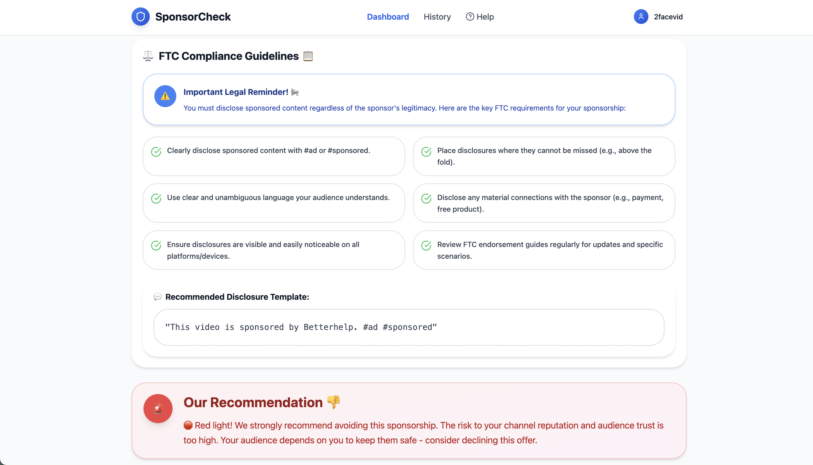Click checkmark beside material connections guideline
This screenshot has height=465, width=813.
[x=426, y=199]
